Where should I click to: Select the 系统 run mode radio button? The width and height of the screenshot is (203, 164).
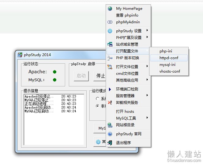[97, 99]
